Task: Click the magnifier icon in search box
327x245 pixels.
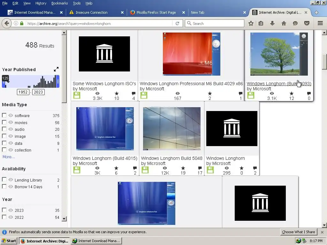Action: point(189,23)
